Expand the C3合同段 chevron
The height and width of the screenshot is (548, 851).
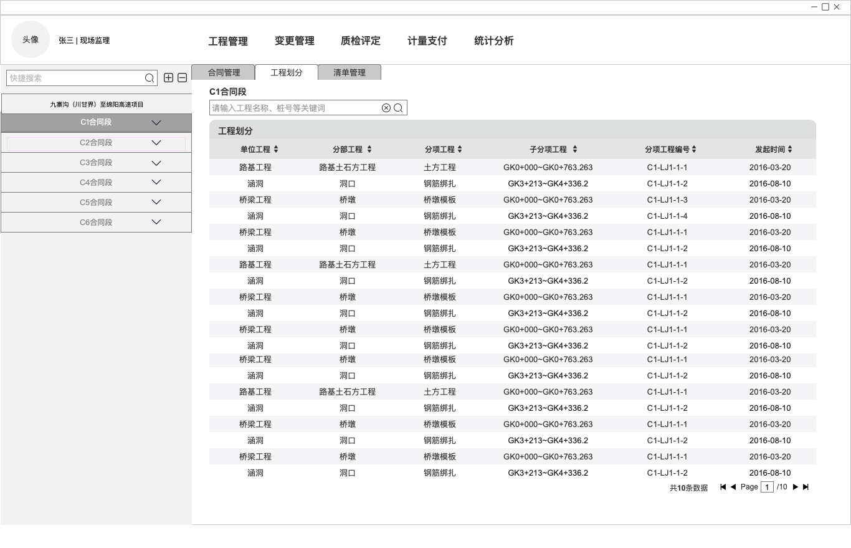click(x=156, y=163)
